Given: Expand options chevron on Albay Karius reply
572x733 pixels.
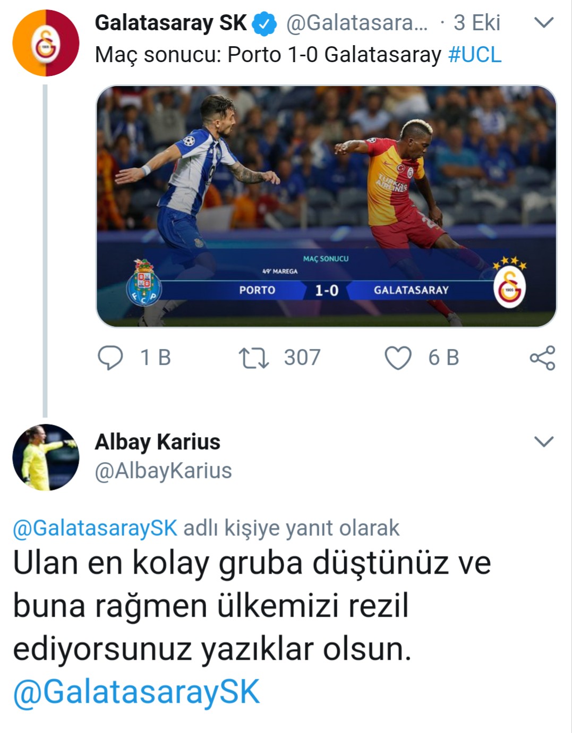Looking at the screenshot, I should (x=543, y=442).
